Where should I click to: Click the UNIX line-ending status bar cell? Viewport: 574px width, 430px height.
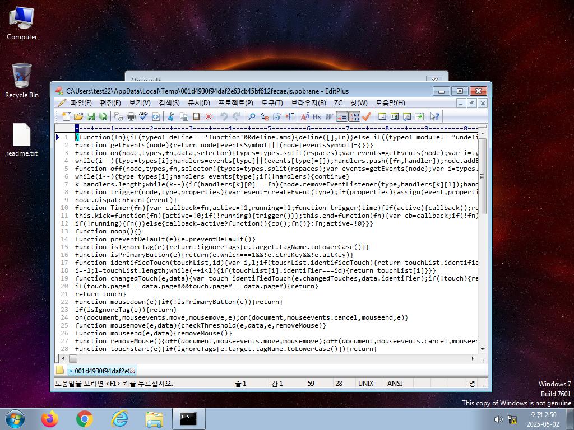365,383
